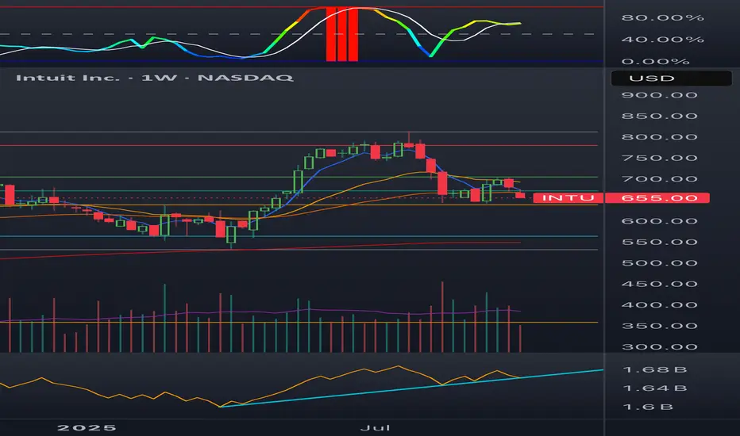Viewport: 740px width, 436px height.
Task: Click the 550.00 price axis label
Action: pyautogui.click(x=659, y=243)
